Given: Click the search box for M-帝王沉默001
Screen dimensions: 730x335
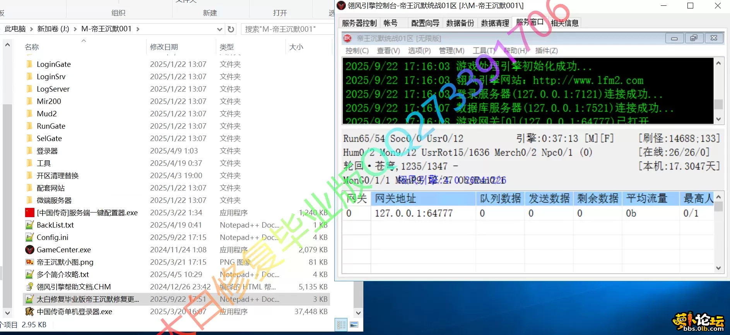Looking at the screenshot, I should click(x=287, y=29).
